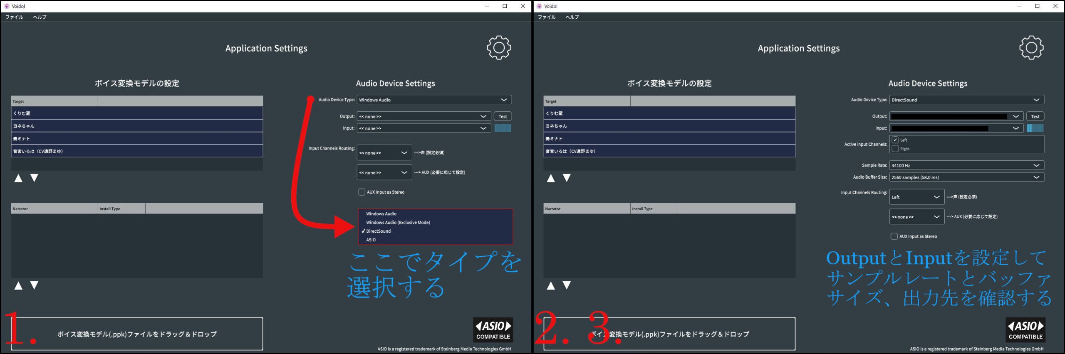Open ヘルプ menu in left window

coord(40,17)
